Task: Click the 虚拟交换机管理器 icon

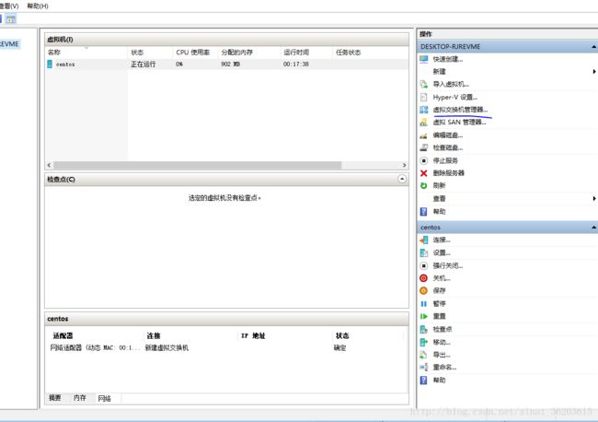Action: 424,110
